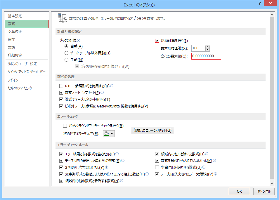Select 自動(A) calculation radio button
This screenshot has height=200, width=279.
[66, 46]
